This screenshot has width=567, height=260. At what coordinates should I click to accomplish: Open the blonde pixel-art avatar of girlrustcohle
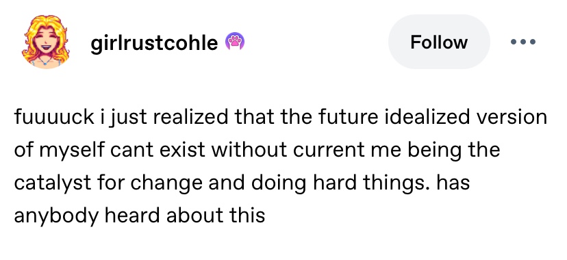click(46, 42)
